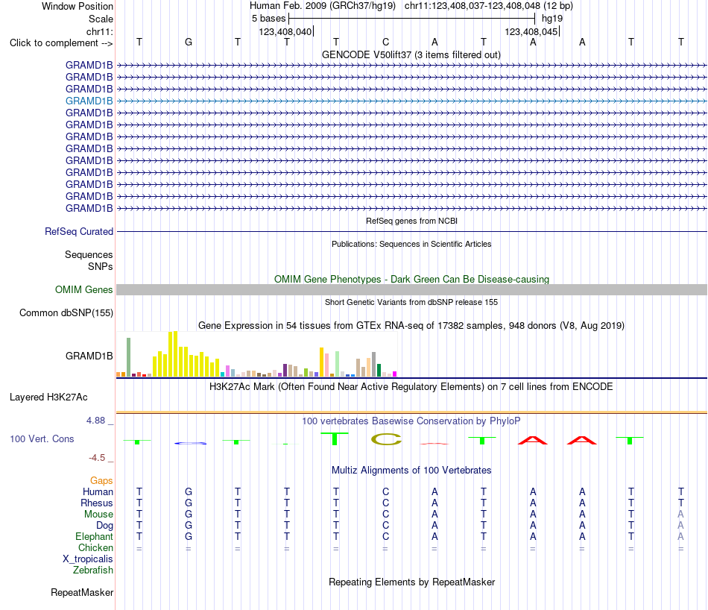
Task: Select the Scale label
Action: coord(101,19)
